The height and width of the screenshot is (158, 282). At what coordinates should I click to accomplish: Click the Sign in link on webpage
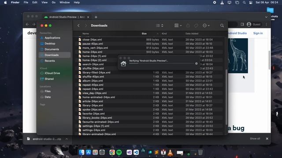(x=258, y=33)
